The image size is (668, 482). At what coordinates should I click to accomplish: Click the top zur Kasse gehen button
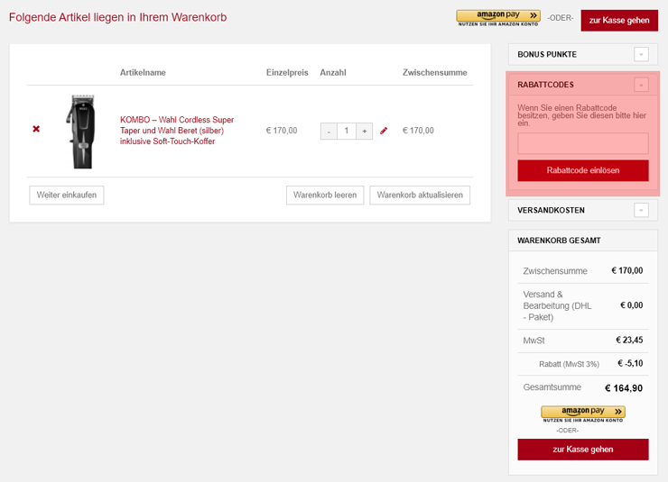click(619, 21)
